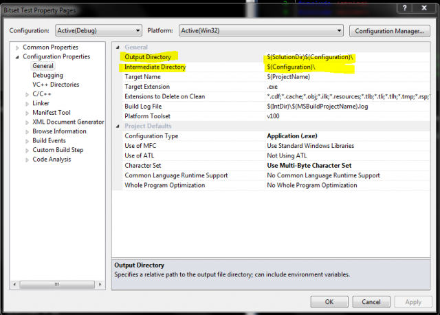Expand the C/C++ tree node

(x=27, y=95)
